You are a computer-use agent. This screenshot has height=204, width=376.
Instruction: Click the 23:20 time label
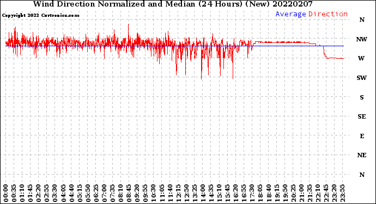[x=334, y=193]
